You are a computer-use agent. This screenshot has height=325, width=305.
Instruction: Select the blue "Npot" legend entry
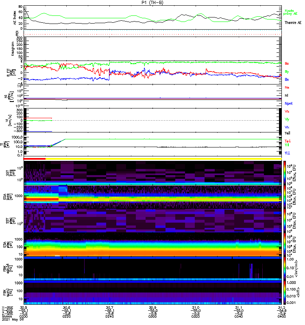point(289,104)
